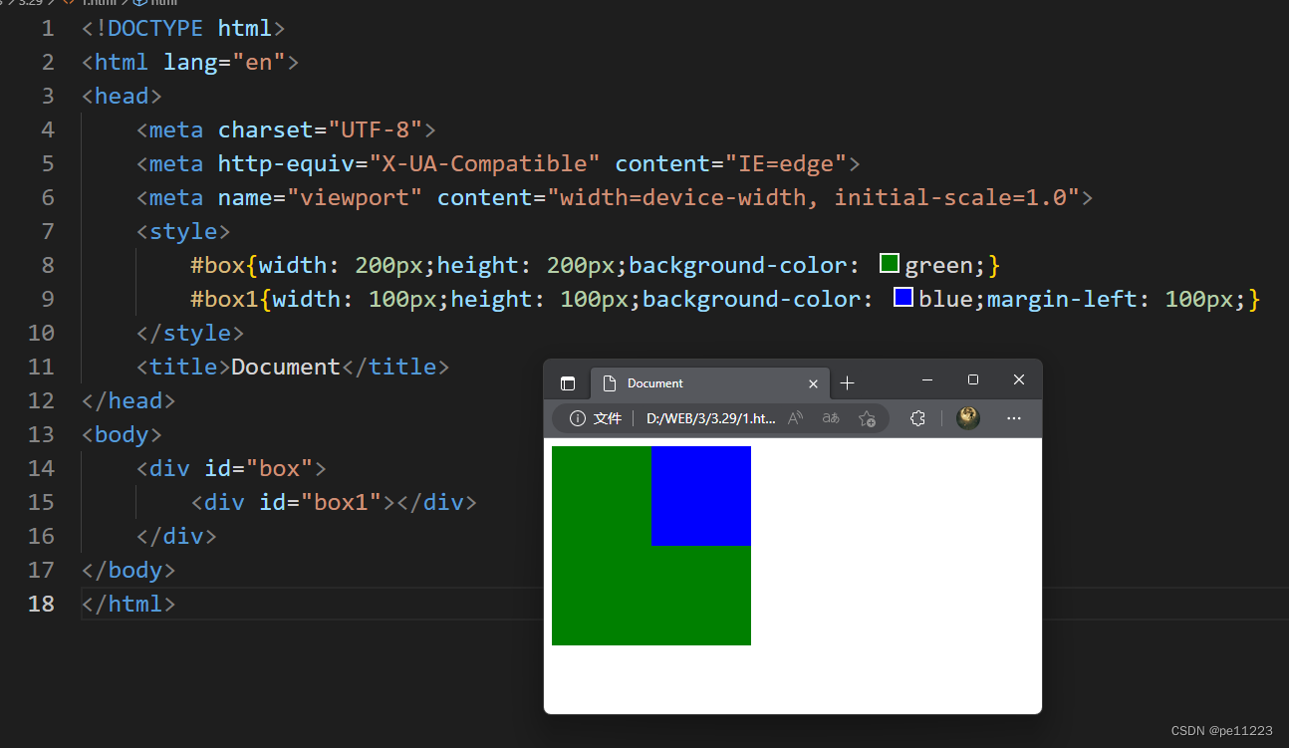Open a new tab with plus button
Screen dimensions: 1289x748
tap(848, 383)
